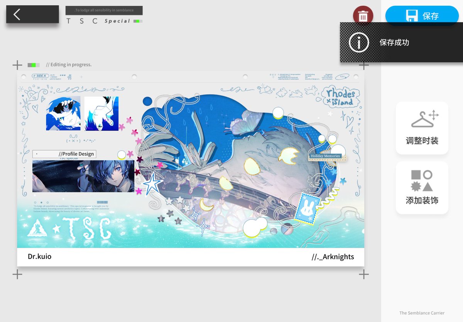The height and width of the screenshot is (322, 463).
Task: Click the //Profile Design label
Action: (x=64, y=154)
